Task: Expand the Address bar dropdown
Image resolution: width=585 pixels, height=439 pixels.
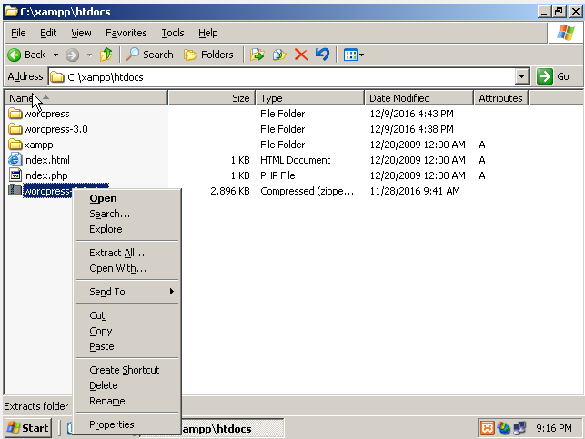Action: (x=522, y=76)
